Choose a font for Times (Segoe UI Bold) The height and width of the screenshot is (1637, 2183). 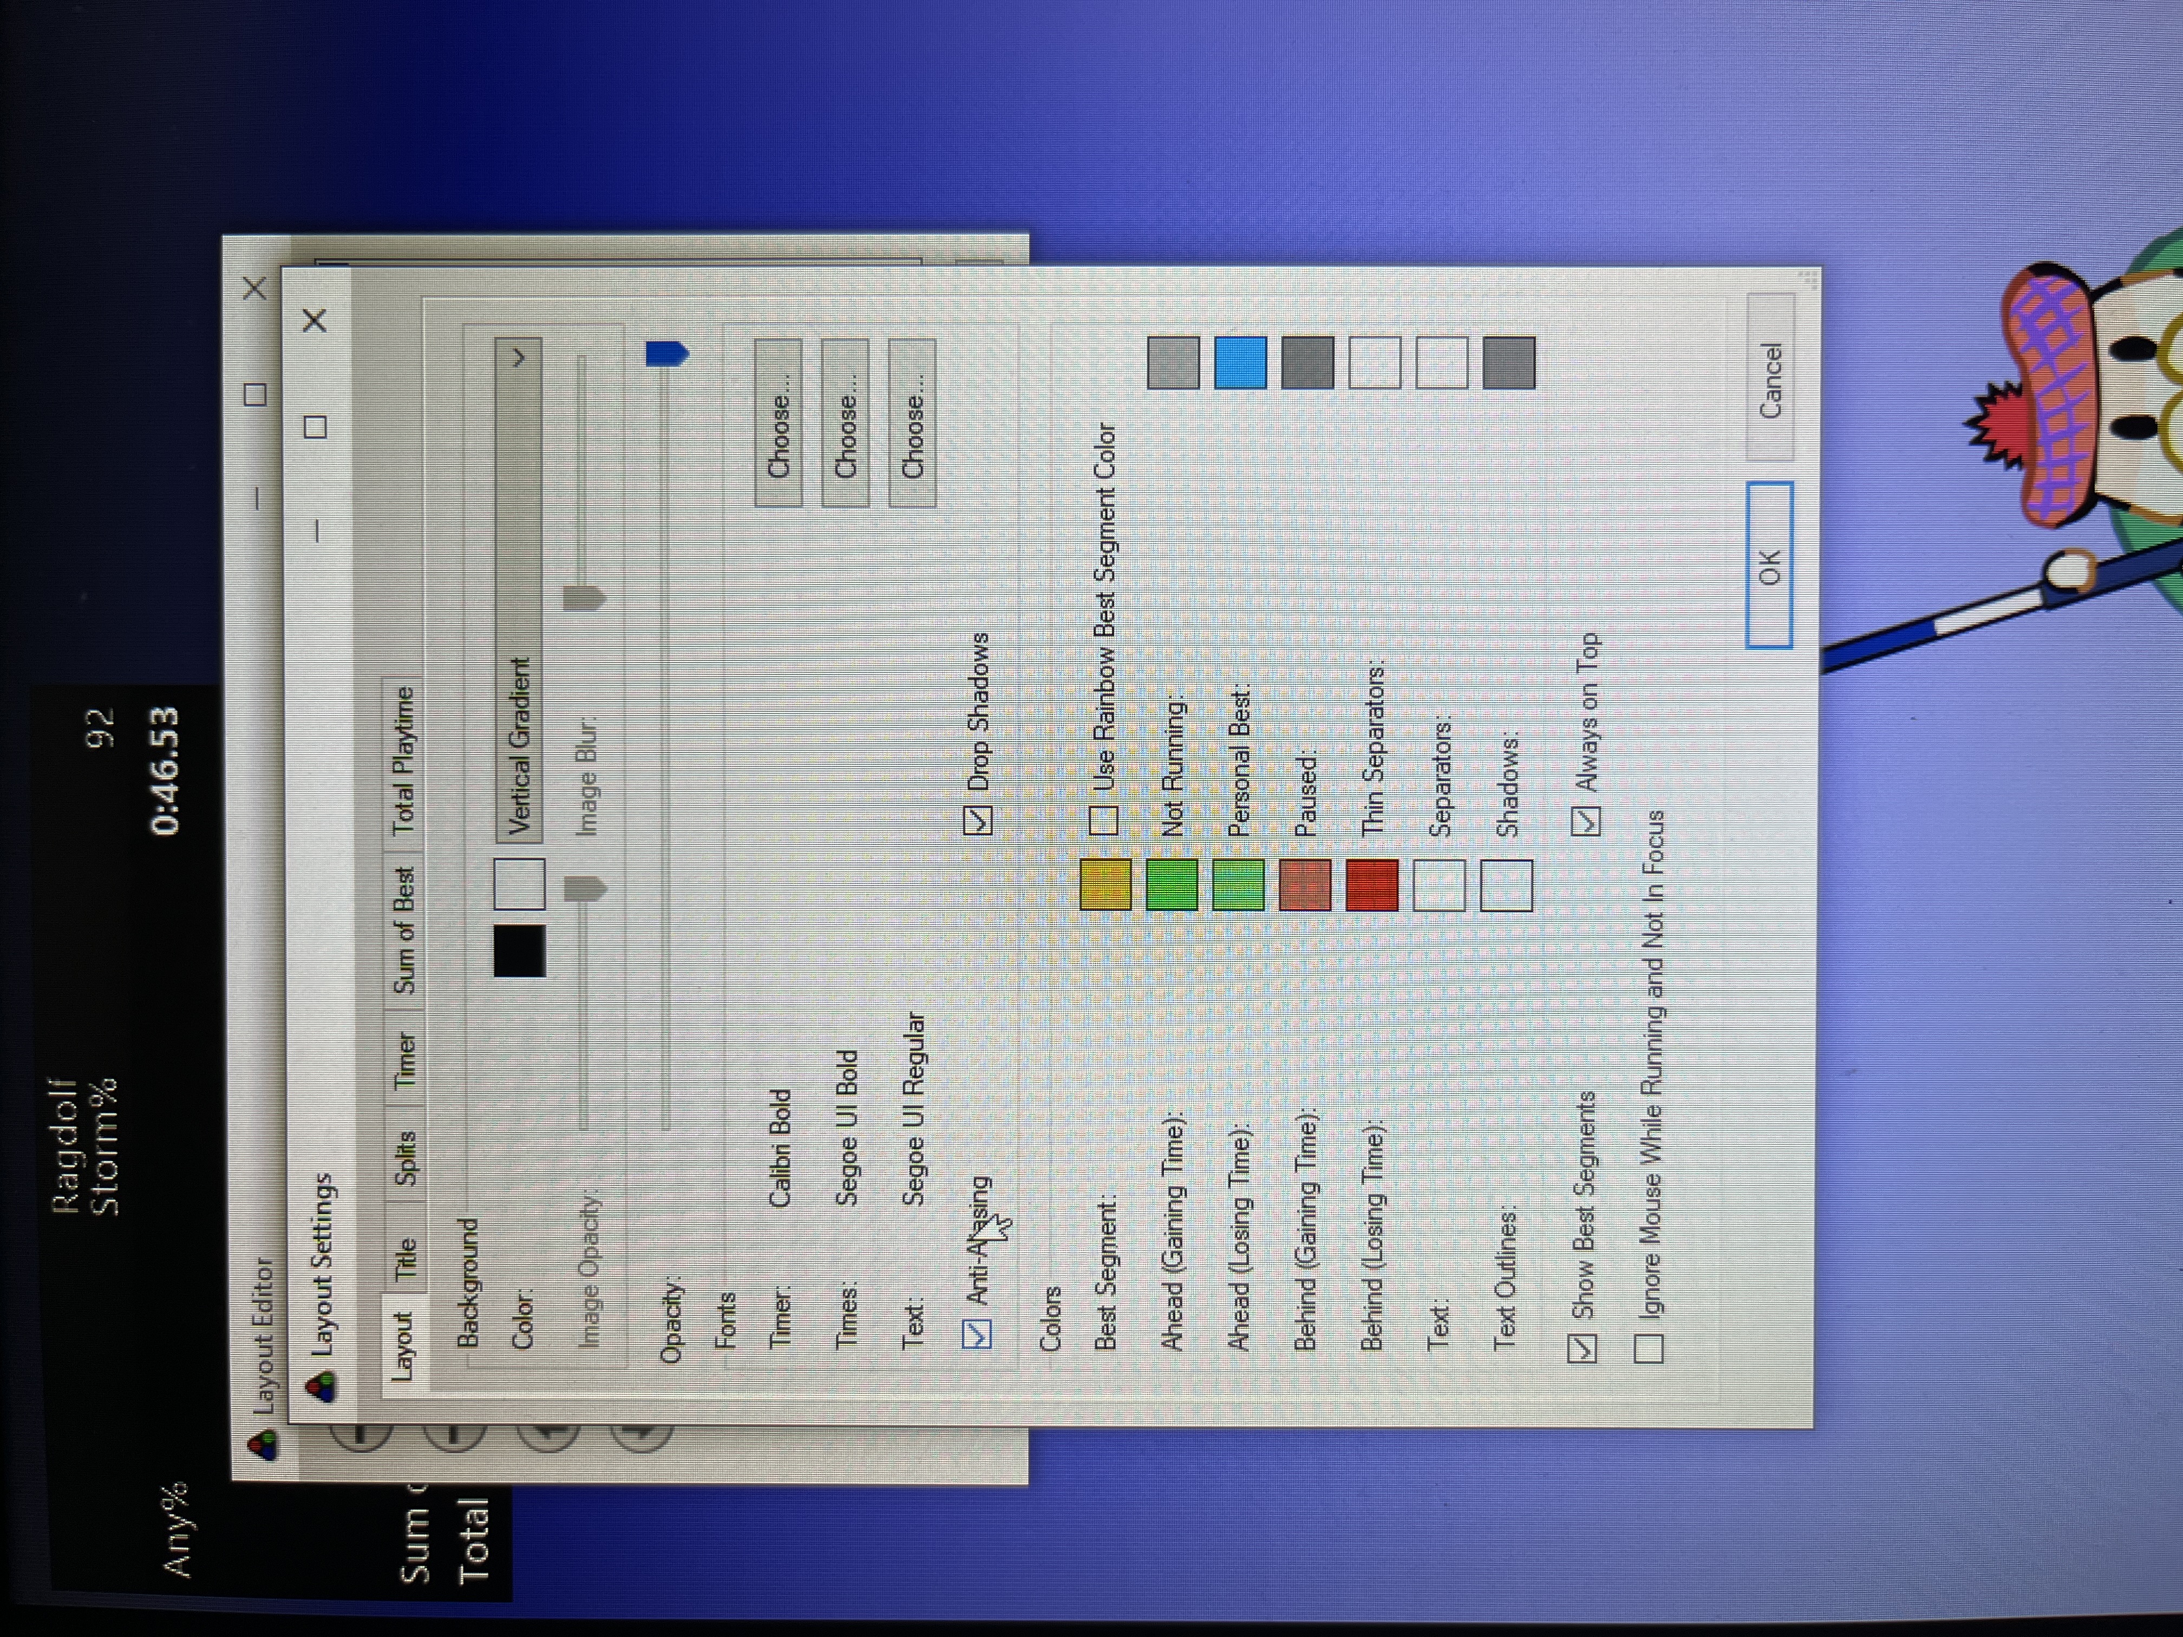click(846, 423)
